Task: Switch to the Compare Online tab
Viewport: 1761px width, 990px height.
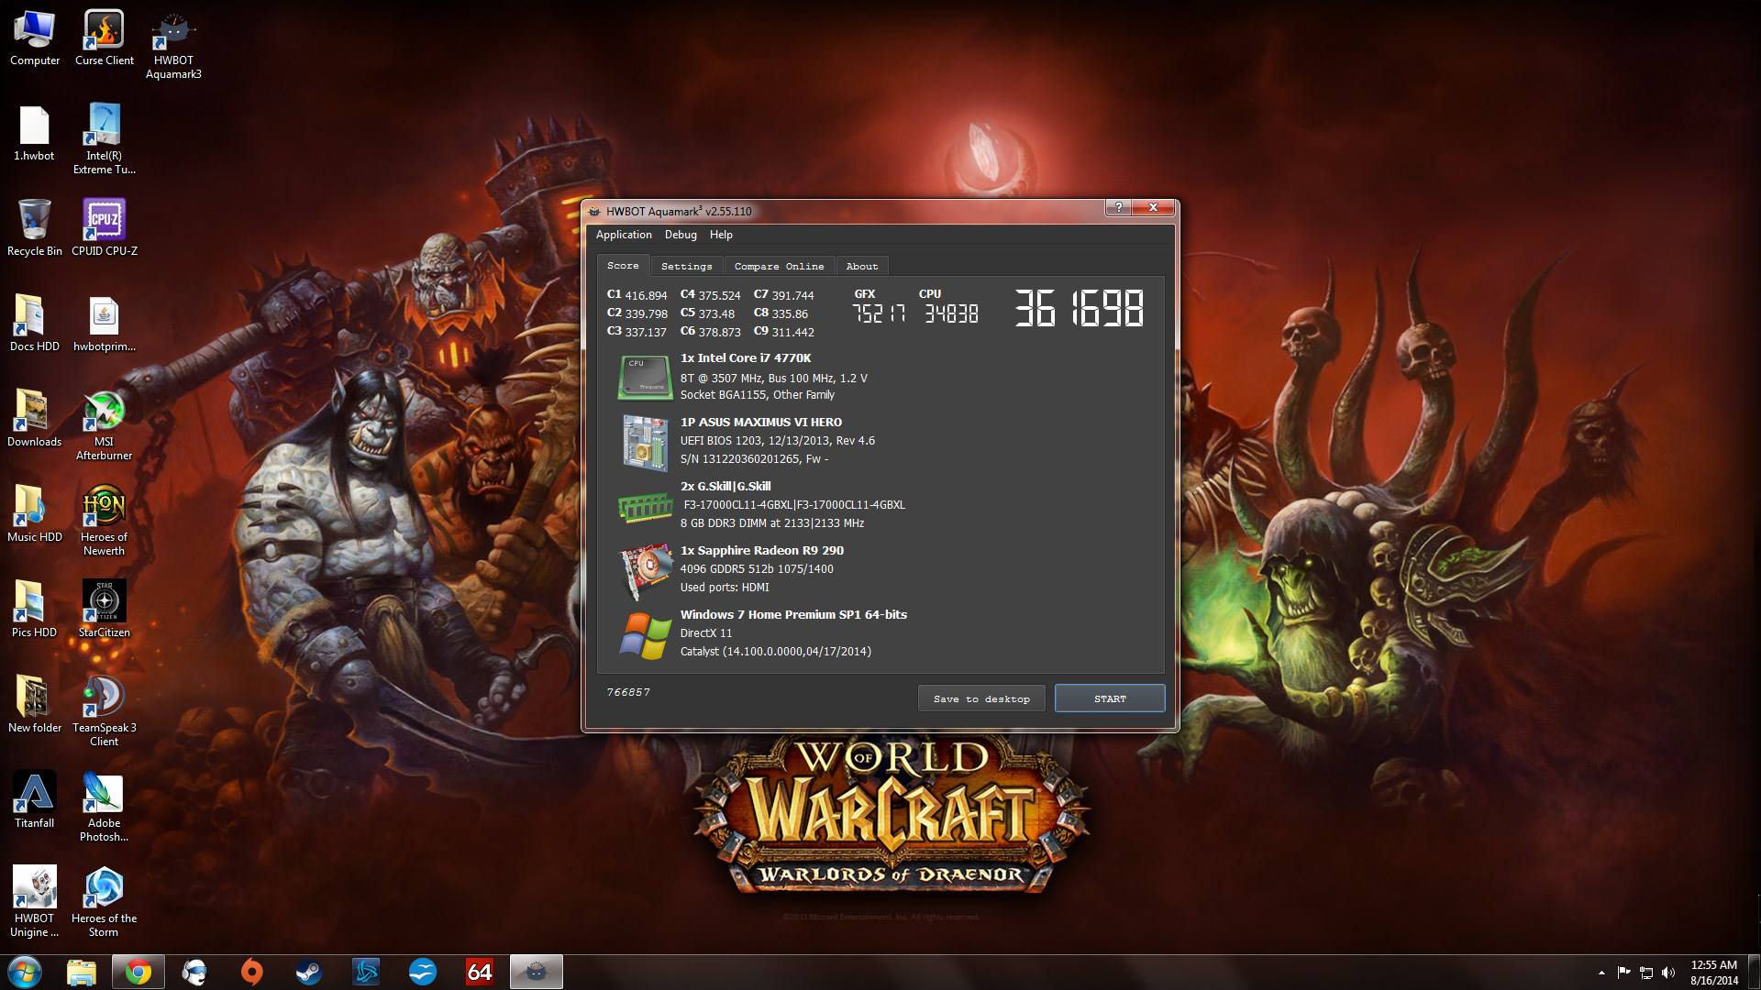Action: (780, 267)
